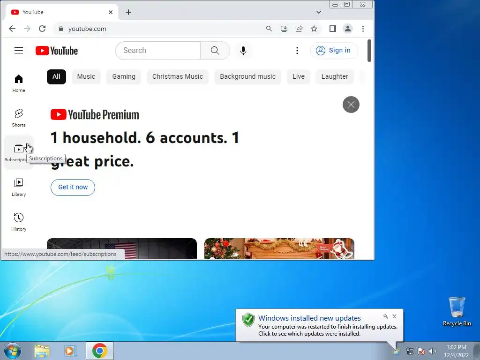
Task: Go to Home in sidebar
Action: click(19, 83)
